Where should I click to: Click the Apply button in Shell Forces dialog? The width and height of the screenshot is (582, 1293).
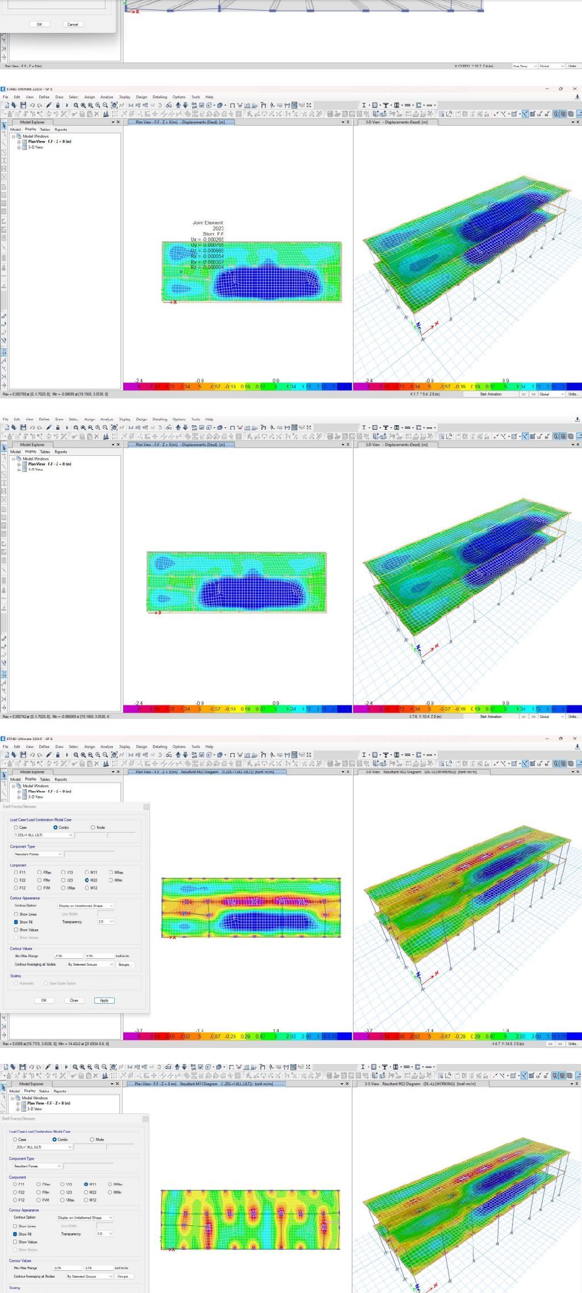coord(104,1000)
